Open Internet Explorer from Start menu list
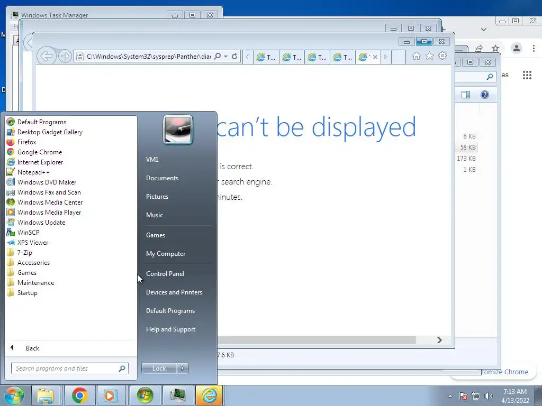Viewport: 542px width, 406px height. click(x=40, y=162)
